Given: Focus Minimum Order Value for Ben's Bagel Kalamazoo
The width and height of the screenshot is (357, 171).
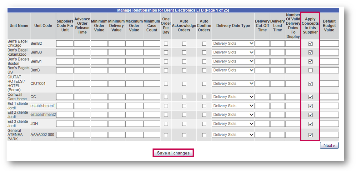Looking at the screenshot, I should point(99,53).
